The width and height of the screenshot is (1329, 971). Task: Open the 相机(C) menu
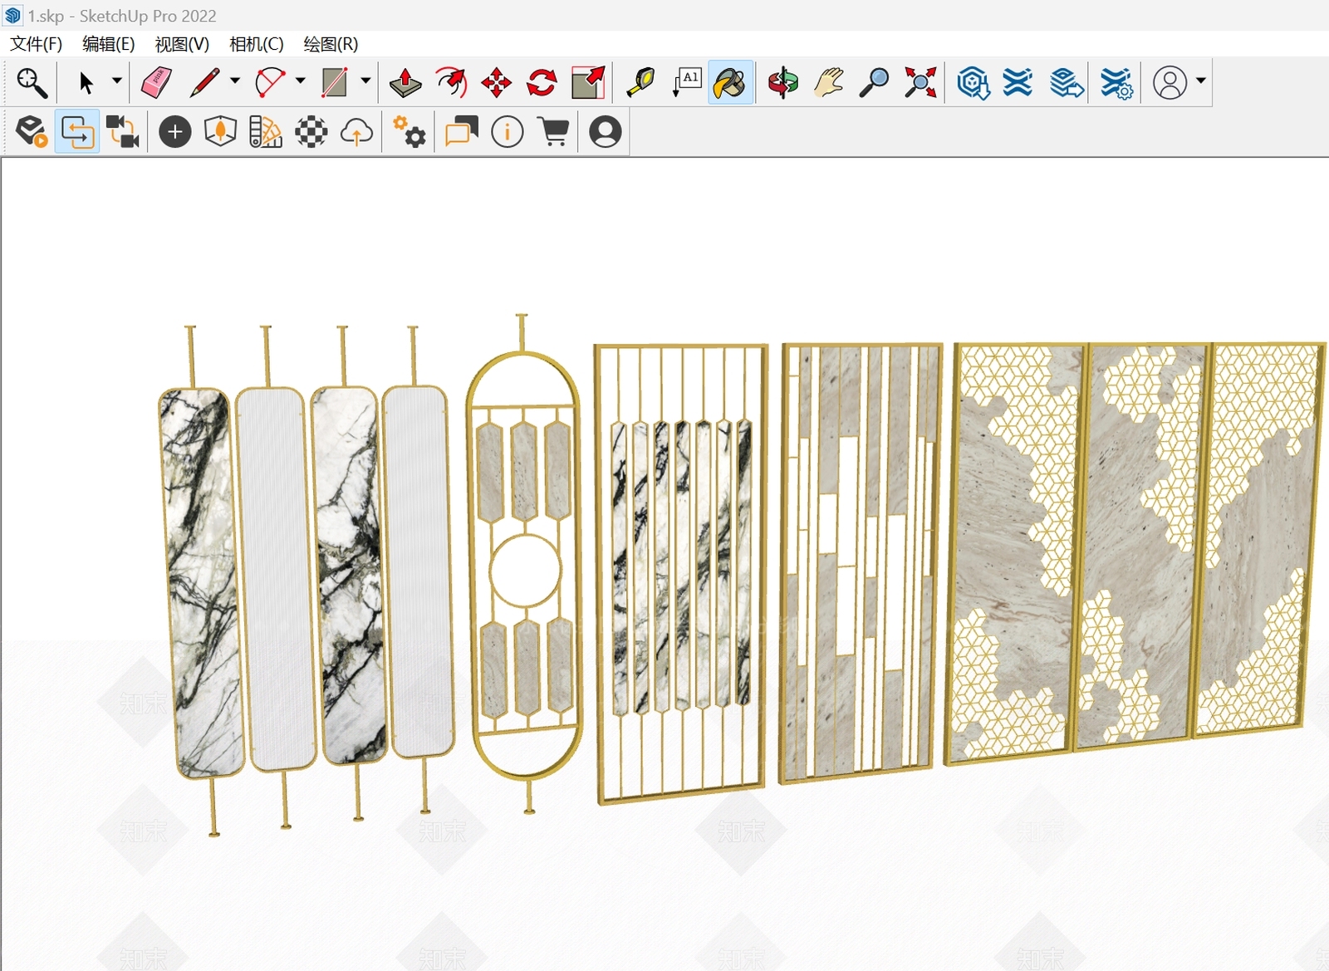pyautogui.click(x=256, y=44)
